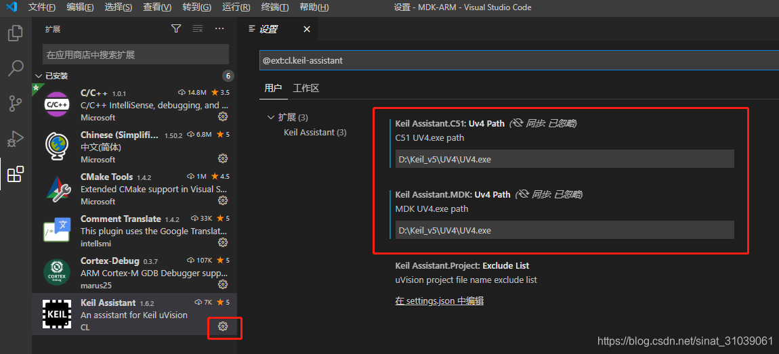Select the C/C++ extension icon
This screenshot has height=354, width=779.
[57, 104]
